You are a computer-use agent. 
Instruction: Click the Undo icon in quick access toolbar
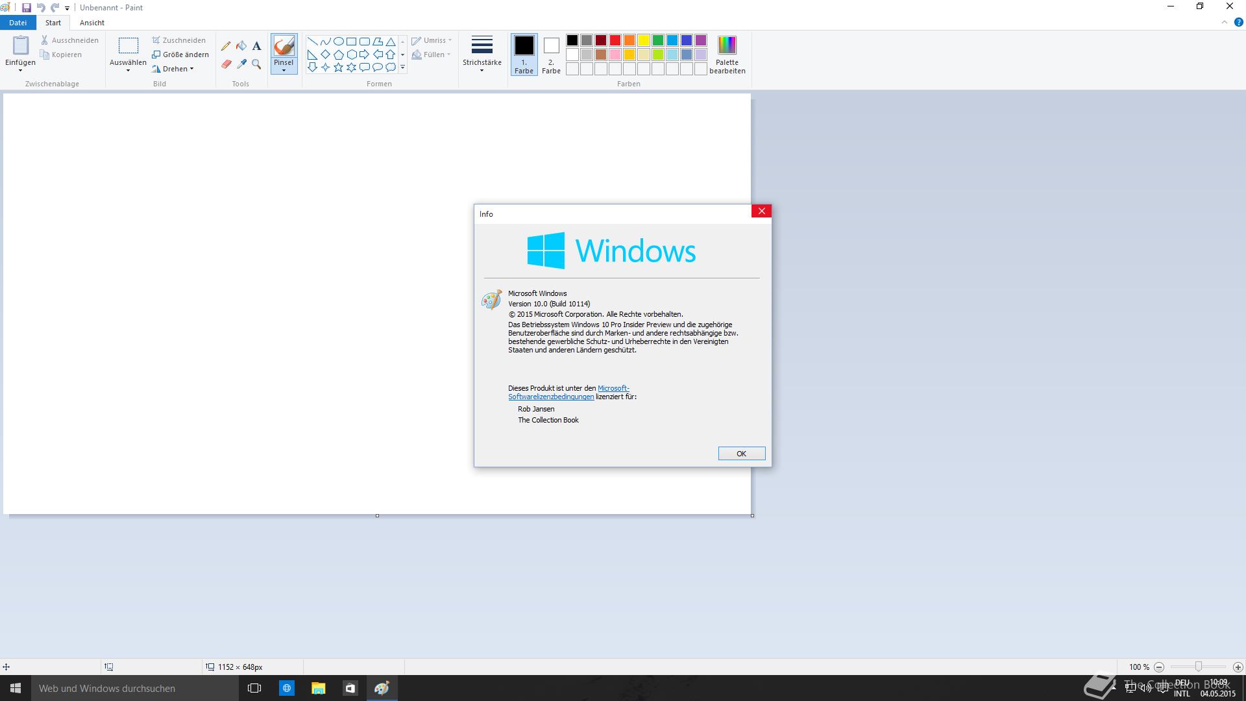(x=41, y=8)
